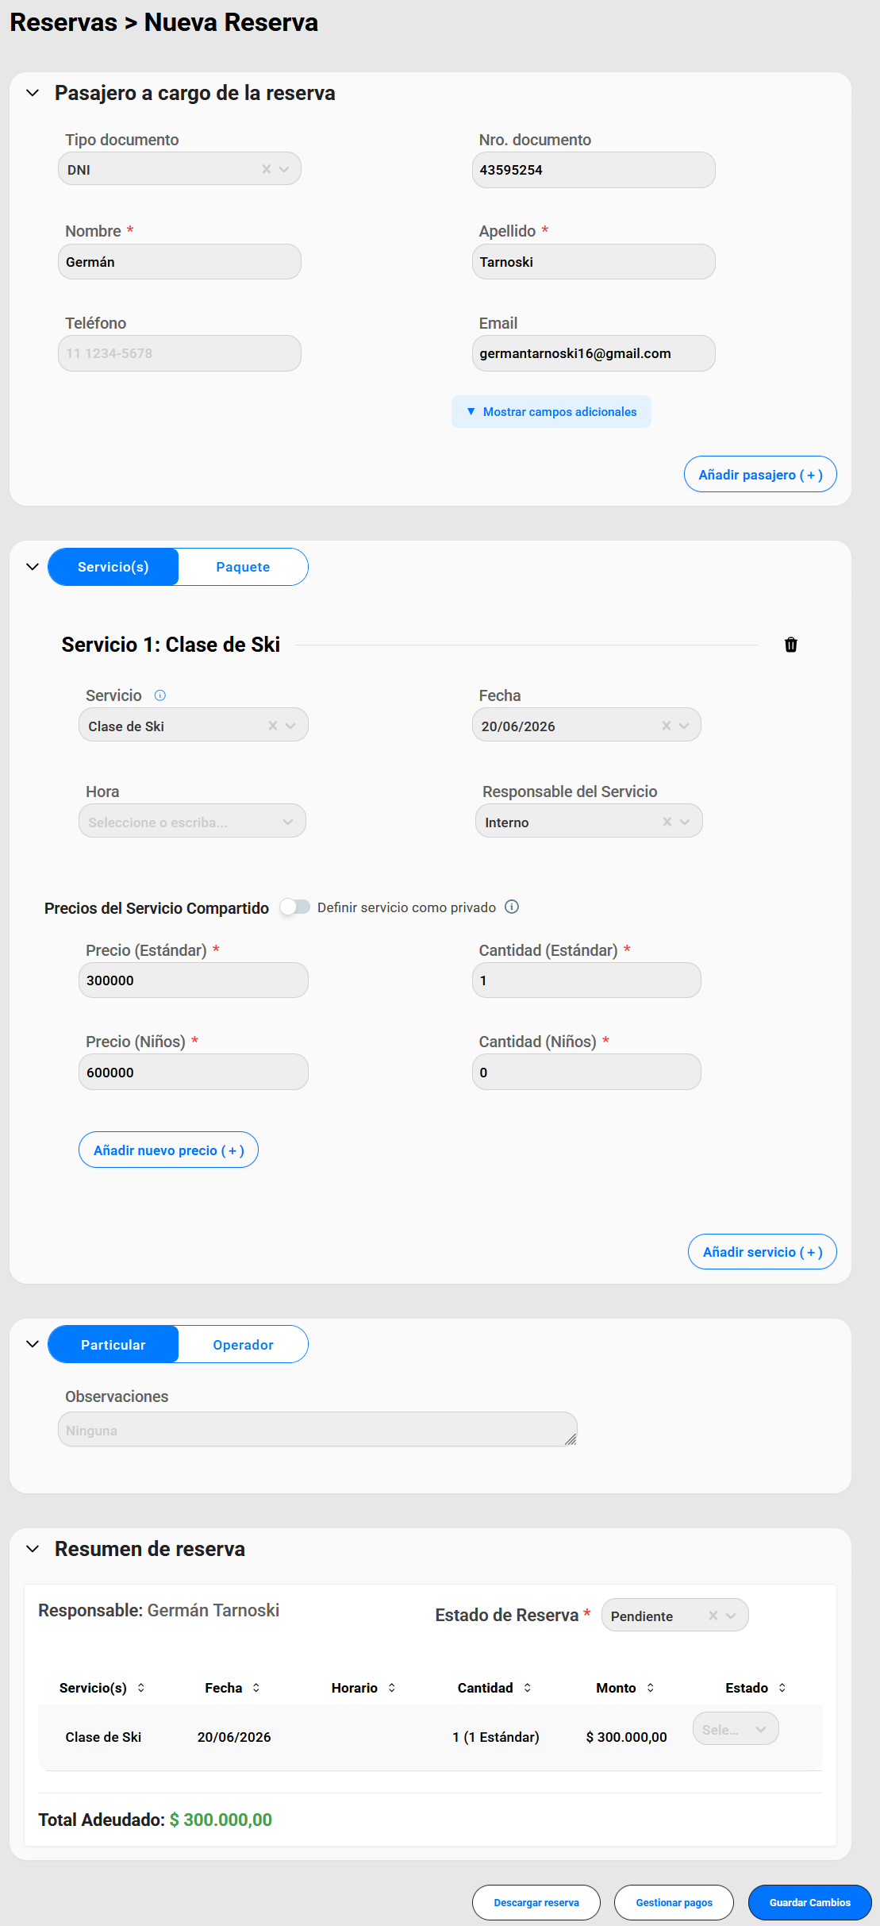Sort table by Servicio(s) column
This screenshot has height=1926, width=880.
pyautogui.click(x=141, y=1688)
